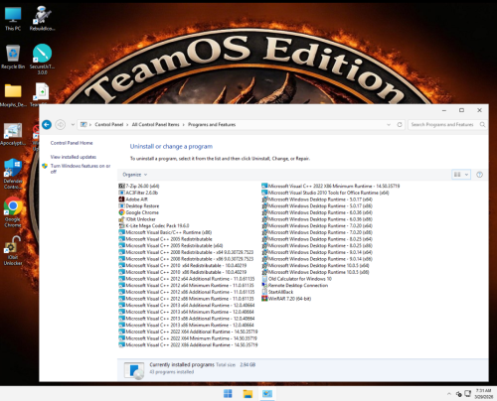The height and width of the screenshot is (401, 497).
Task: Select Google Chrome icon in the programs list
Action: click(121, 212)
